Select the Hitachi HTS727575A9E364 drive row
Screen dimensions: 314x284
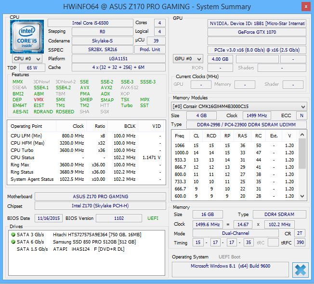coord(87,234)
